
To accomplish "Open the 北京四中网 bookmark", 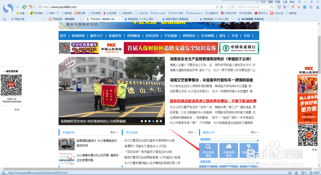I will pyautogui.click(x=229, y=13).
